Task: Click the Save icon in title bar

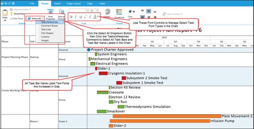Action: click(x=2, y=3)
